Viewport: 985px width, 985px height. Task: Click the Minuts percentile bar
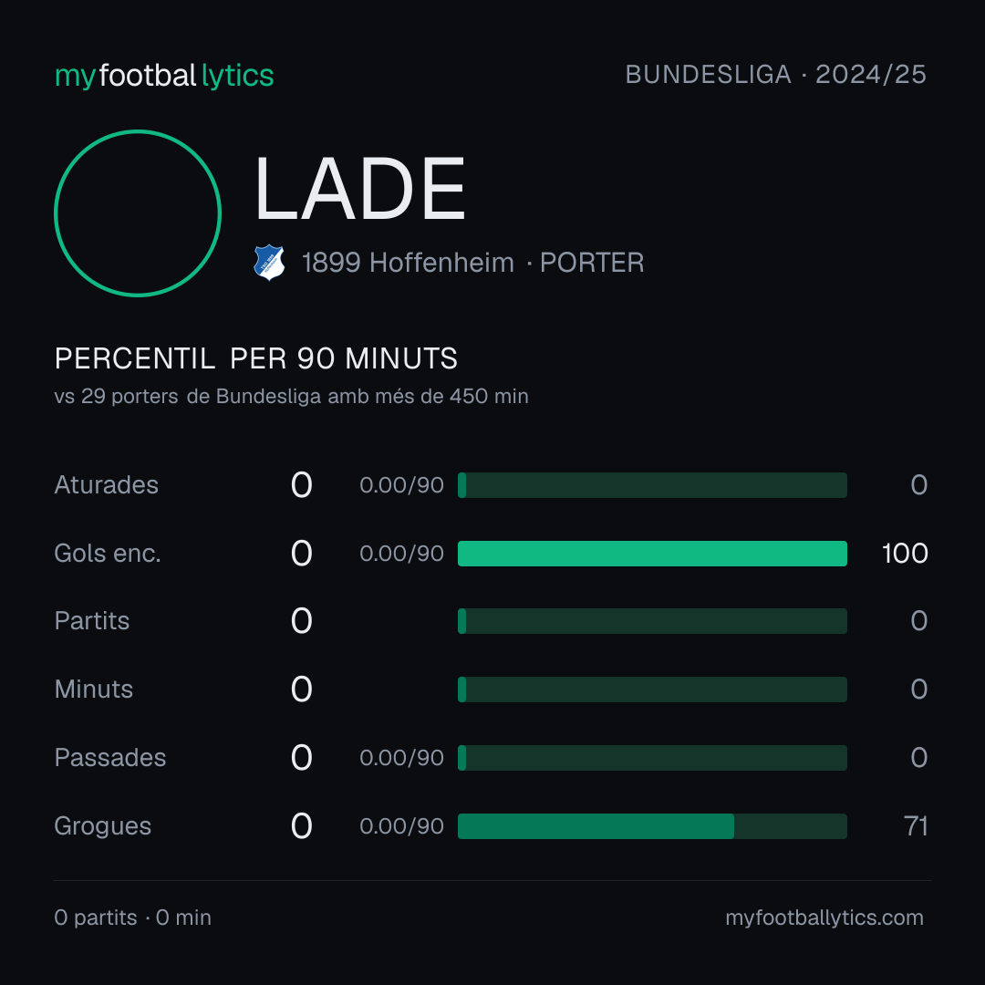click(x=652, y=689)
